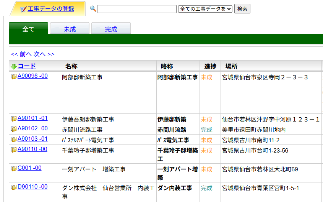
Task: Click the folder icon beside A90101 -01
Action: click(x=14, y=119)
